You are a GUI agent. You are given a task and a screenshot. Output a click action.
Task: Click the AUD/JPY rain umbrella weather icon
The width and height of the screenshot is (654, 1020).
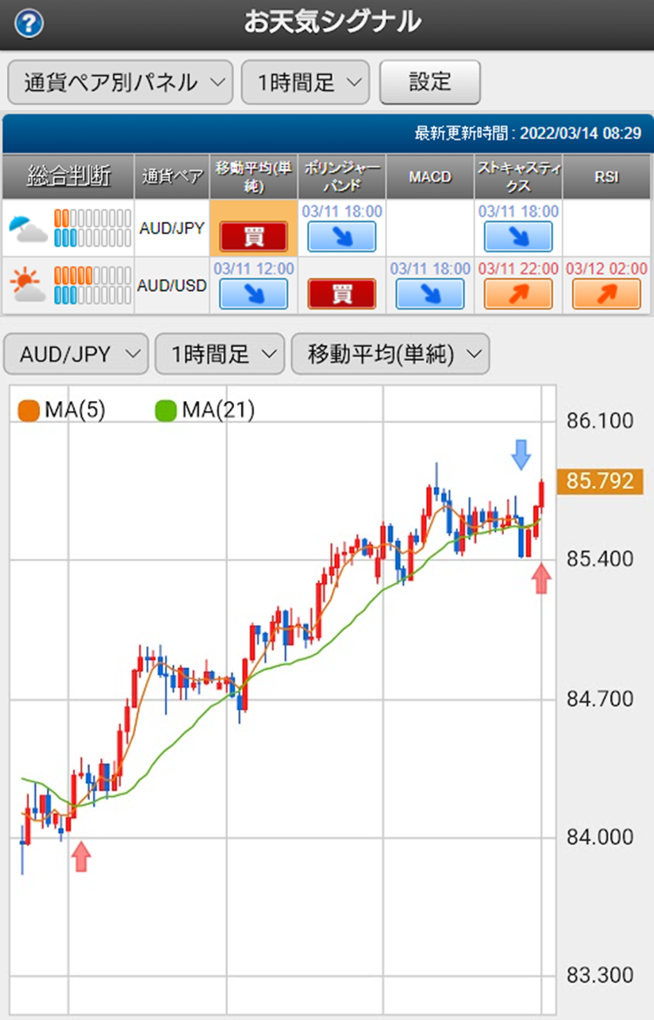28,229
